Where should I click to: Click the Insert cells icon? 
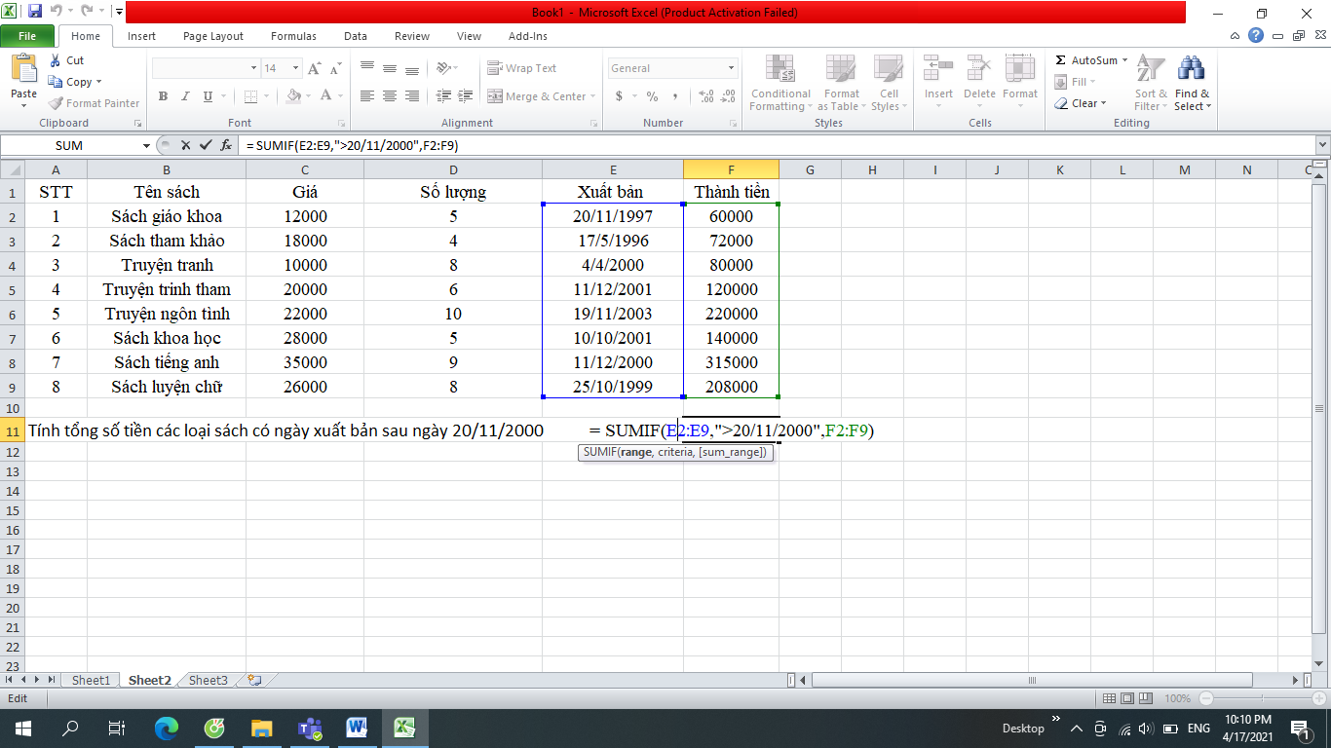click(938, 68)
